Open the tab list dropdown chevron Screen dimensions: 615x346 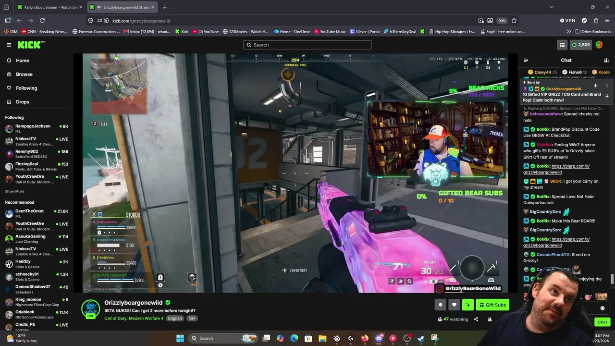(x=552, y=7)
